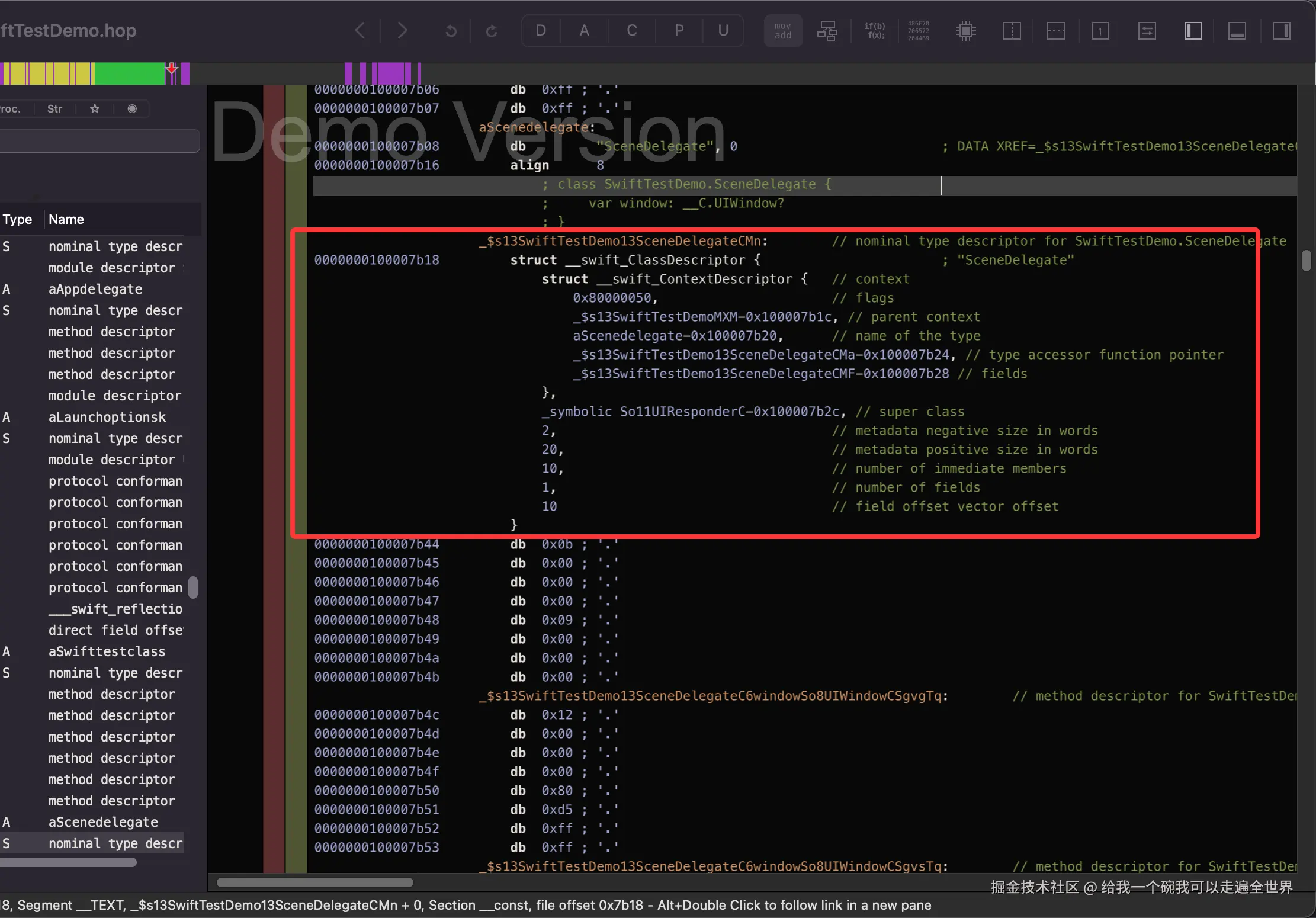Switch to hexadecimal view mode
This screenshot has height=918, width=1316.
pyautogui.click(x=918, y=30)
